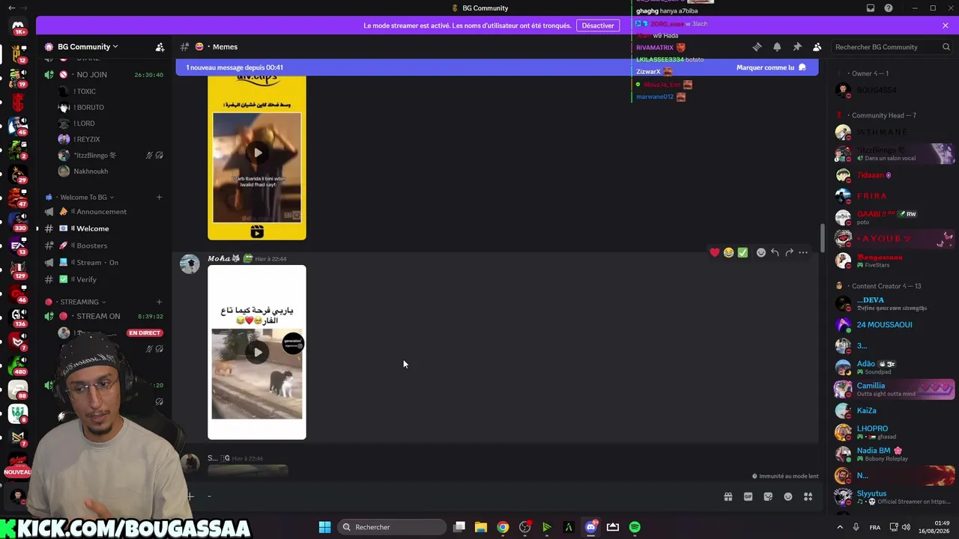The height and width of the screenshot is (539, 959).
Task: Open the Announcement channel
Action: pyautogui.click(x=103, y=212)
